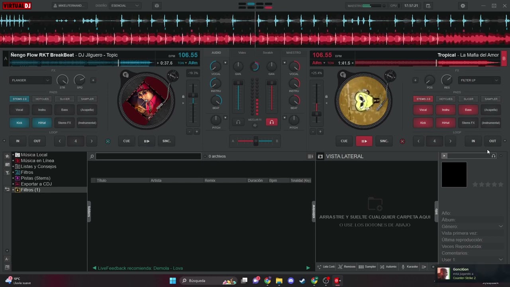The height and width of the screenshot is (287, 510).
Task: Toggle deck A headphone cue button
Action: pyautogui.click(x=238, y=122)
